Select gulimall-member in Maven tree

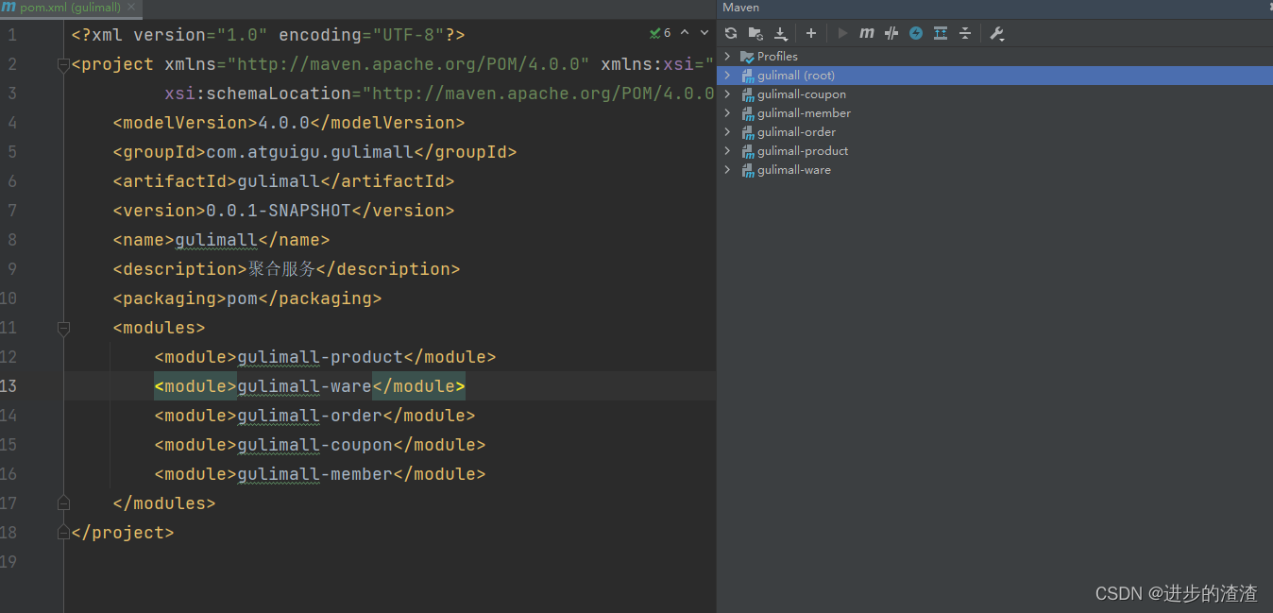(x=804, y=113)
